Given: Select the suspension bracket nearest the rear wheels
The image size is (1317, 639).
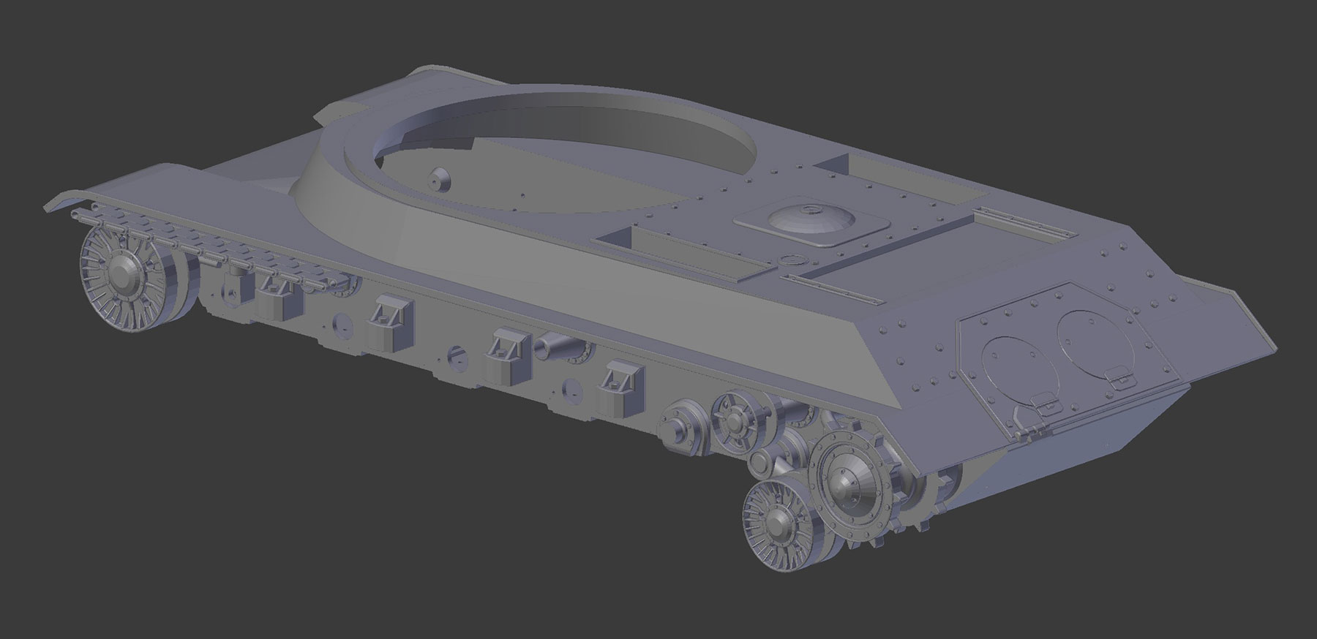Looking at the screenshot, I should click(x=620, y=386).
